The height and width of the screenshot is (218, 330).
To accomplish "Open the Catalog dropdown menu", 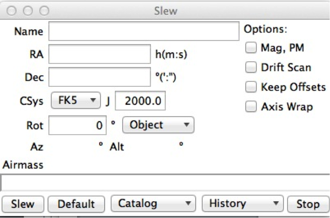I will (154, 203).
